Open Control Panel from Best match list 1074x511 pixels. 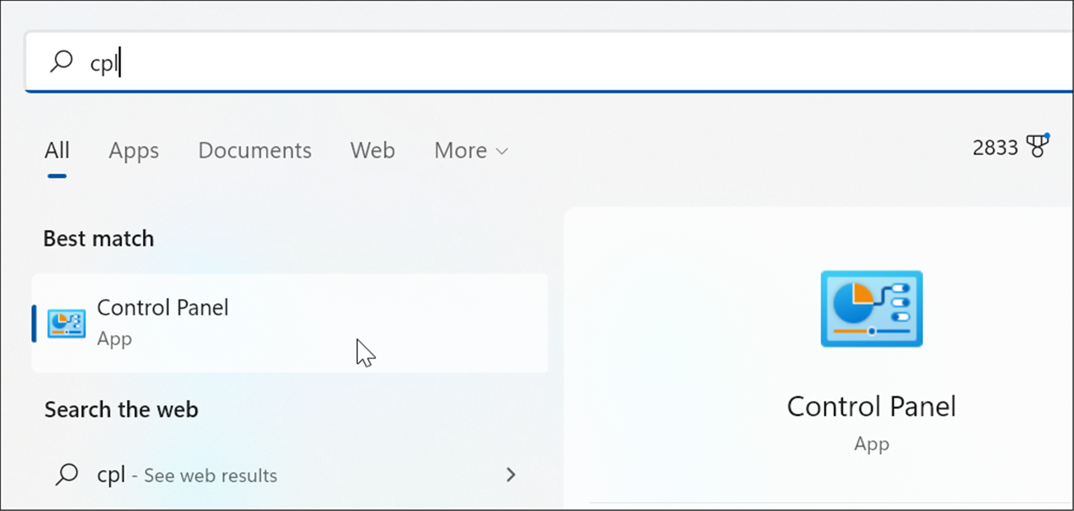(163, 308)
